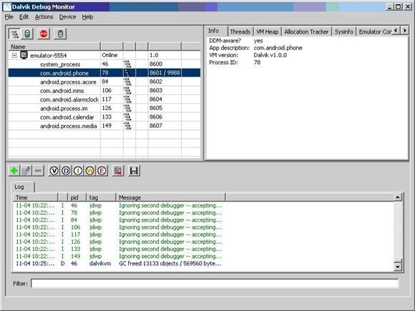Screen dimensions: 415x311
Task: Click debug icon in android.process.media row
Action: [127, 126]
